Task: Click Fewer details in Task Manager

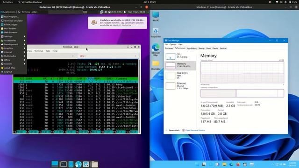Action: tap(173, 130)
